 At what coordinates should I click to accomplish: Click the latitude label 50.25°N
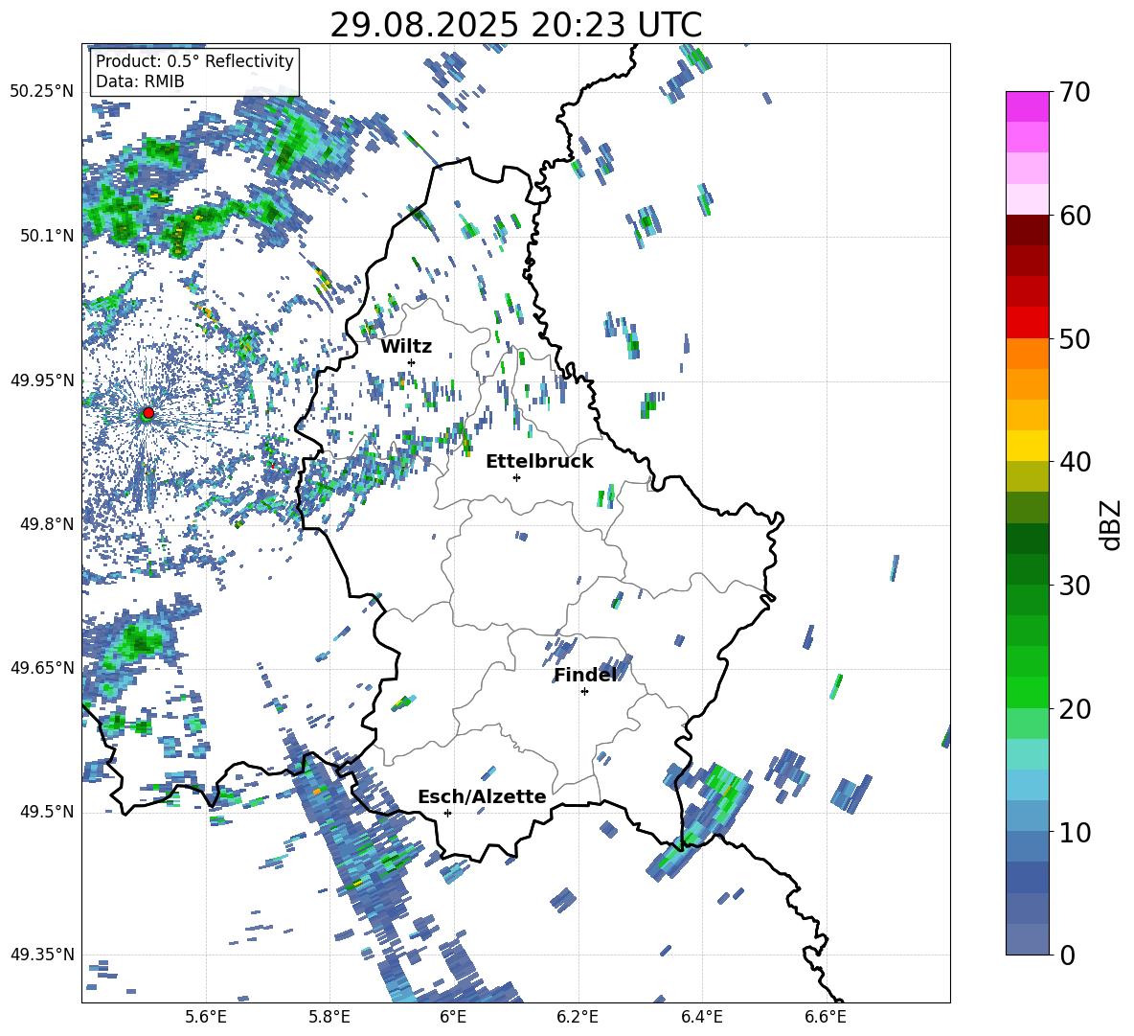[42, 91]
